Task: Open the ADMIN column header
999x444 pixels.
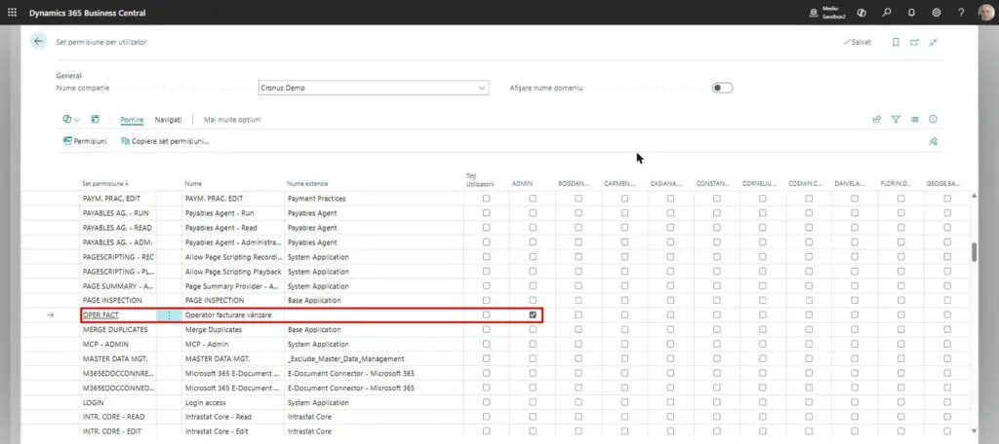Action: [x=523, y=183]
